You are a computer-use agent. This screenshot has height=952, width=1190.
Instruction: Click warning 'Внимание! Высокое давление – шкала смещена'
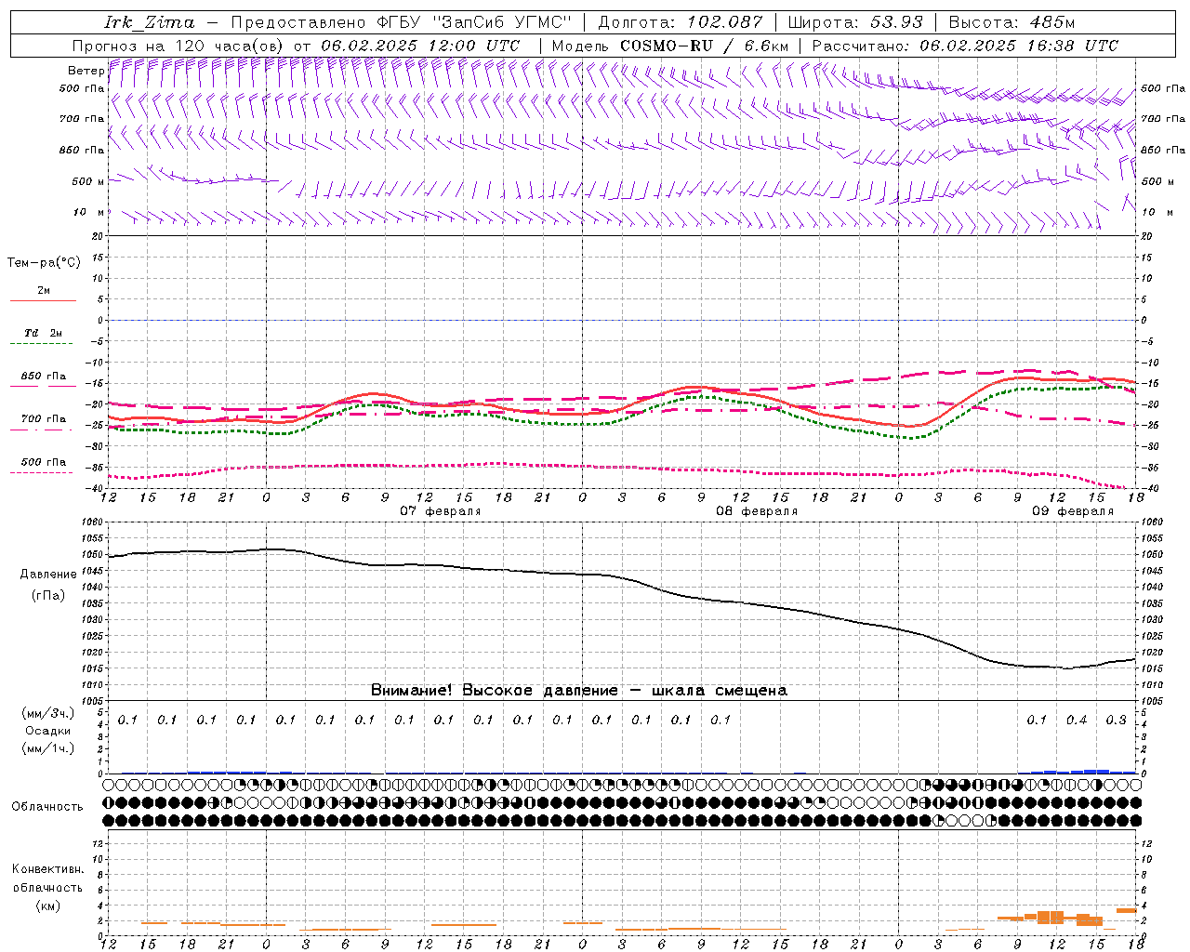[x=579, y=691]
